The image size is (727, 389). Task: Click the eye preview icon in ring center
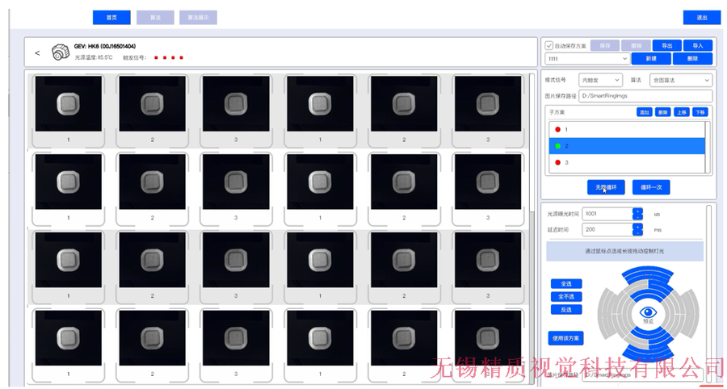648,312
